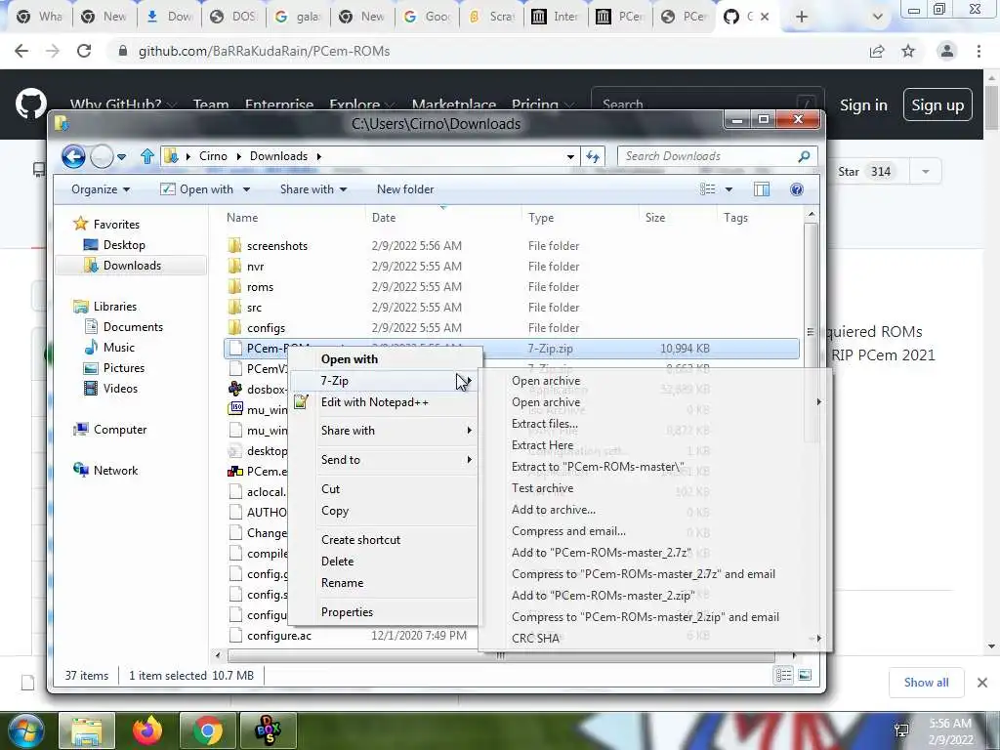Bookmark this page with star icon
Viewport: 1000px width, 750px height.
pos(908,51)
